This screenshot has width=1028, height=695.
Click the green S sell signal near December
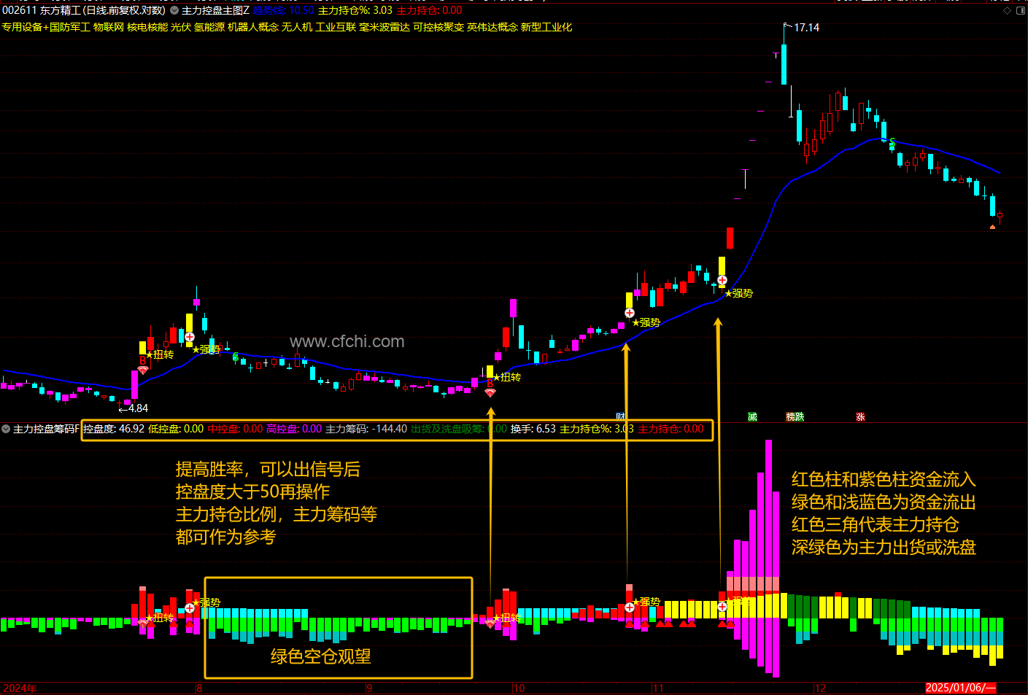click(892, 143)
